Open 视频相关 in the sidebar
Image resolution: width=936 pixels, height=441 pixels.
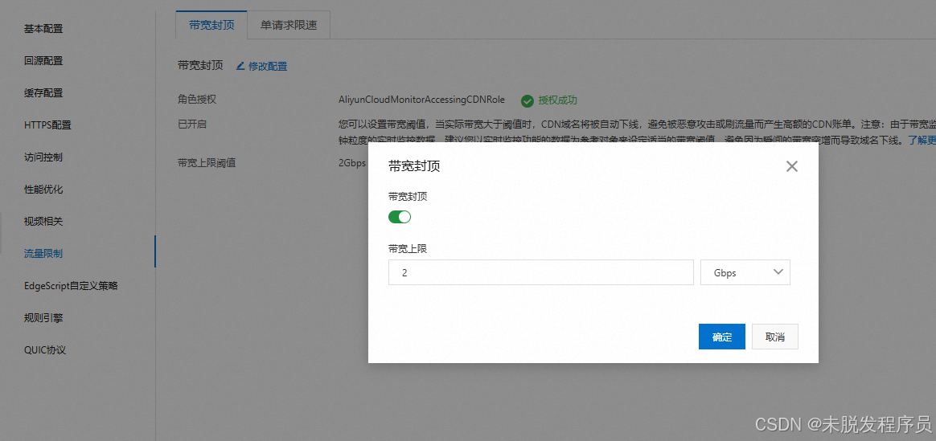[43, 222]
